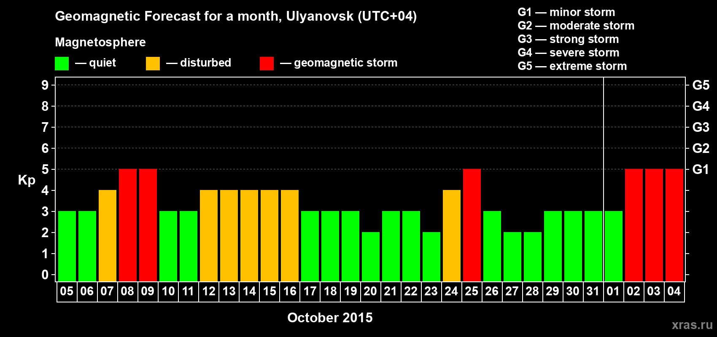The image size is (717, 337).
Task: Click the Kp axis value '9'
Action: coord(45,85)
